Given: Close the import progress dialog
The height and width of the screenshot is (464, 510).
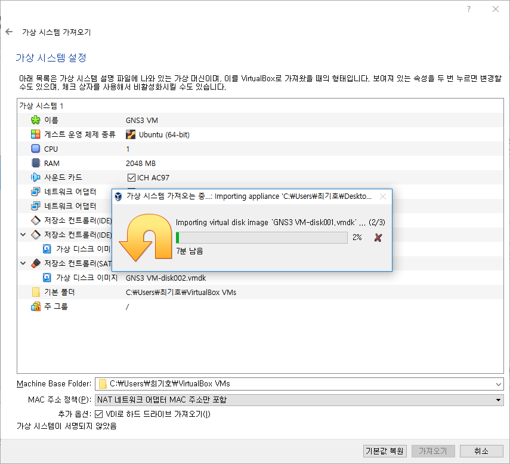Looking at the screenshot, I should 383,196.
